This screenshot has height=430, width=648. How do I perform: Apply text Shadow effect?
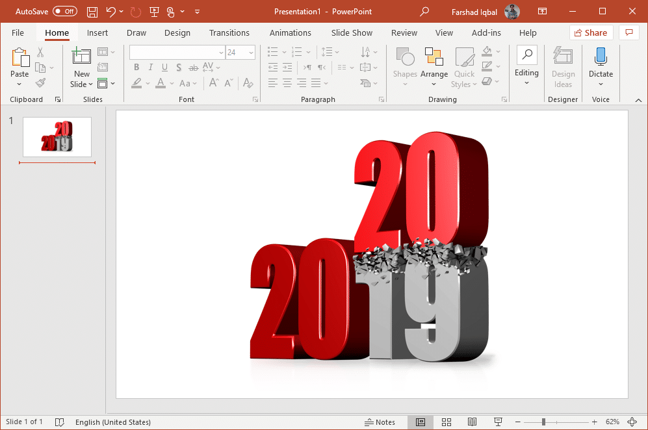pos(179,68)
